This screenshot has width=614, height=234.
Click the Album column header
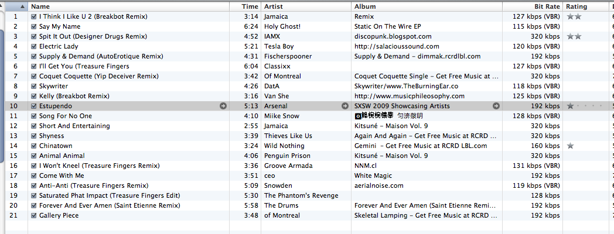[x=425, y=6]
